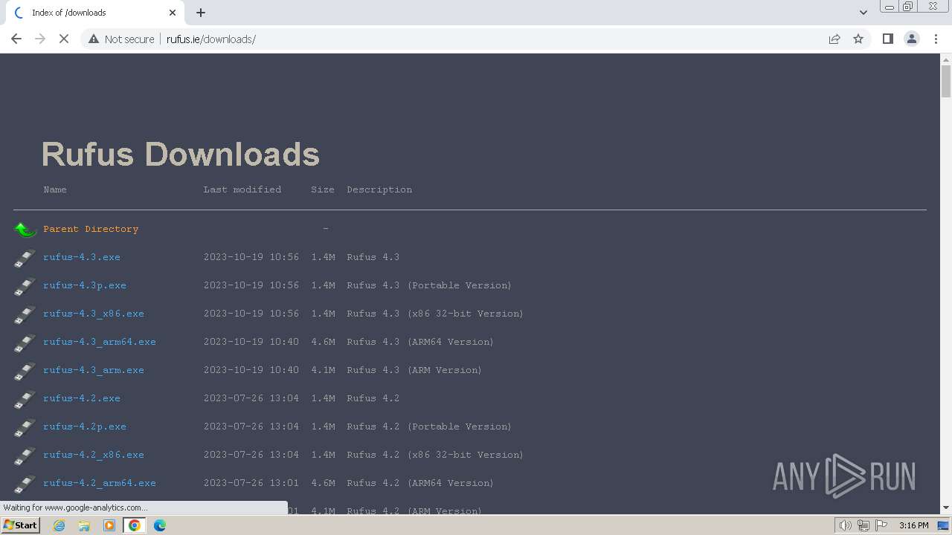Download rufus-4.2_arm64.exe
Image resolution: width=952 pixels, height=535 pixels.
tap(100, 483)
